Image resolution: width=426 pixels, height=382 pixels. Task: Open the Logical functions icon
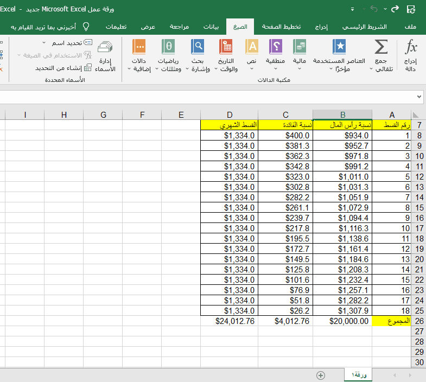(x=276, y=47)
